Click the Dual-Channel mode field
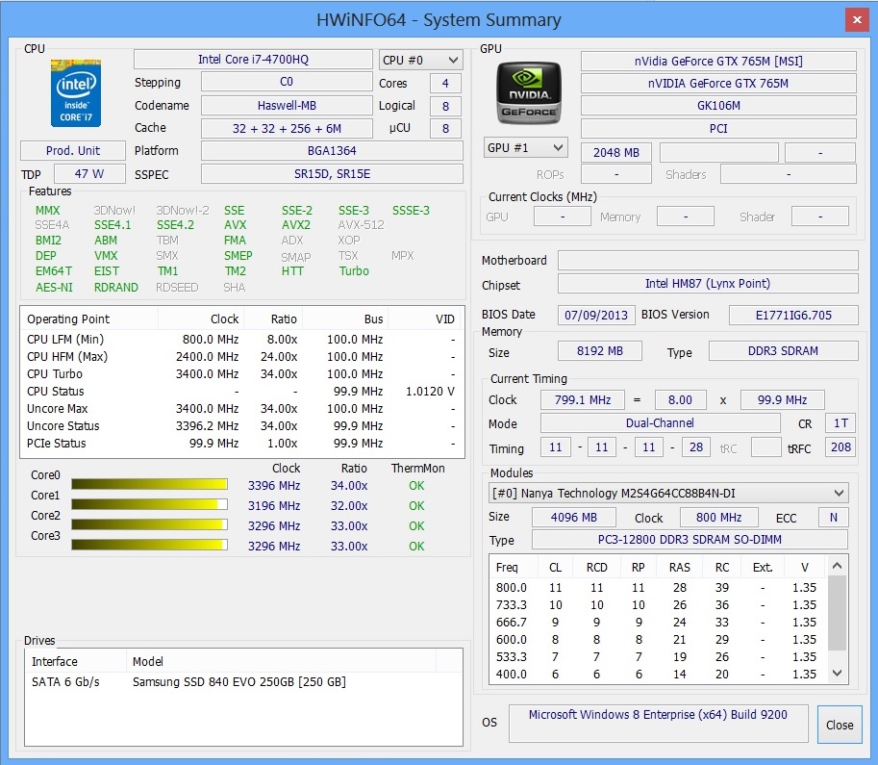Screen dimensions: 878x765 tap(660, 423)
